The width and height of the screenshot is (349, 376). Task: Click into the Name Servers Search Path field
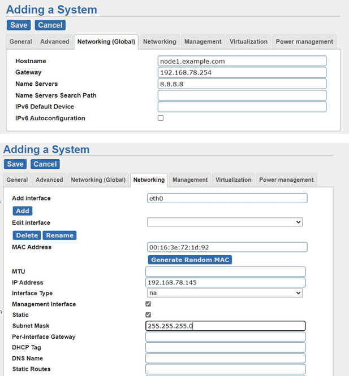point(242,95)
